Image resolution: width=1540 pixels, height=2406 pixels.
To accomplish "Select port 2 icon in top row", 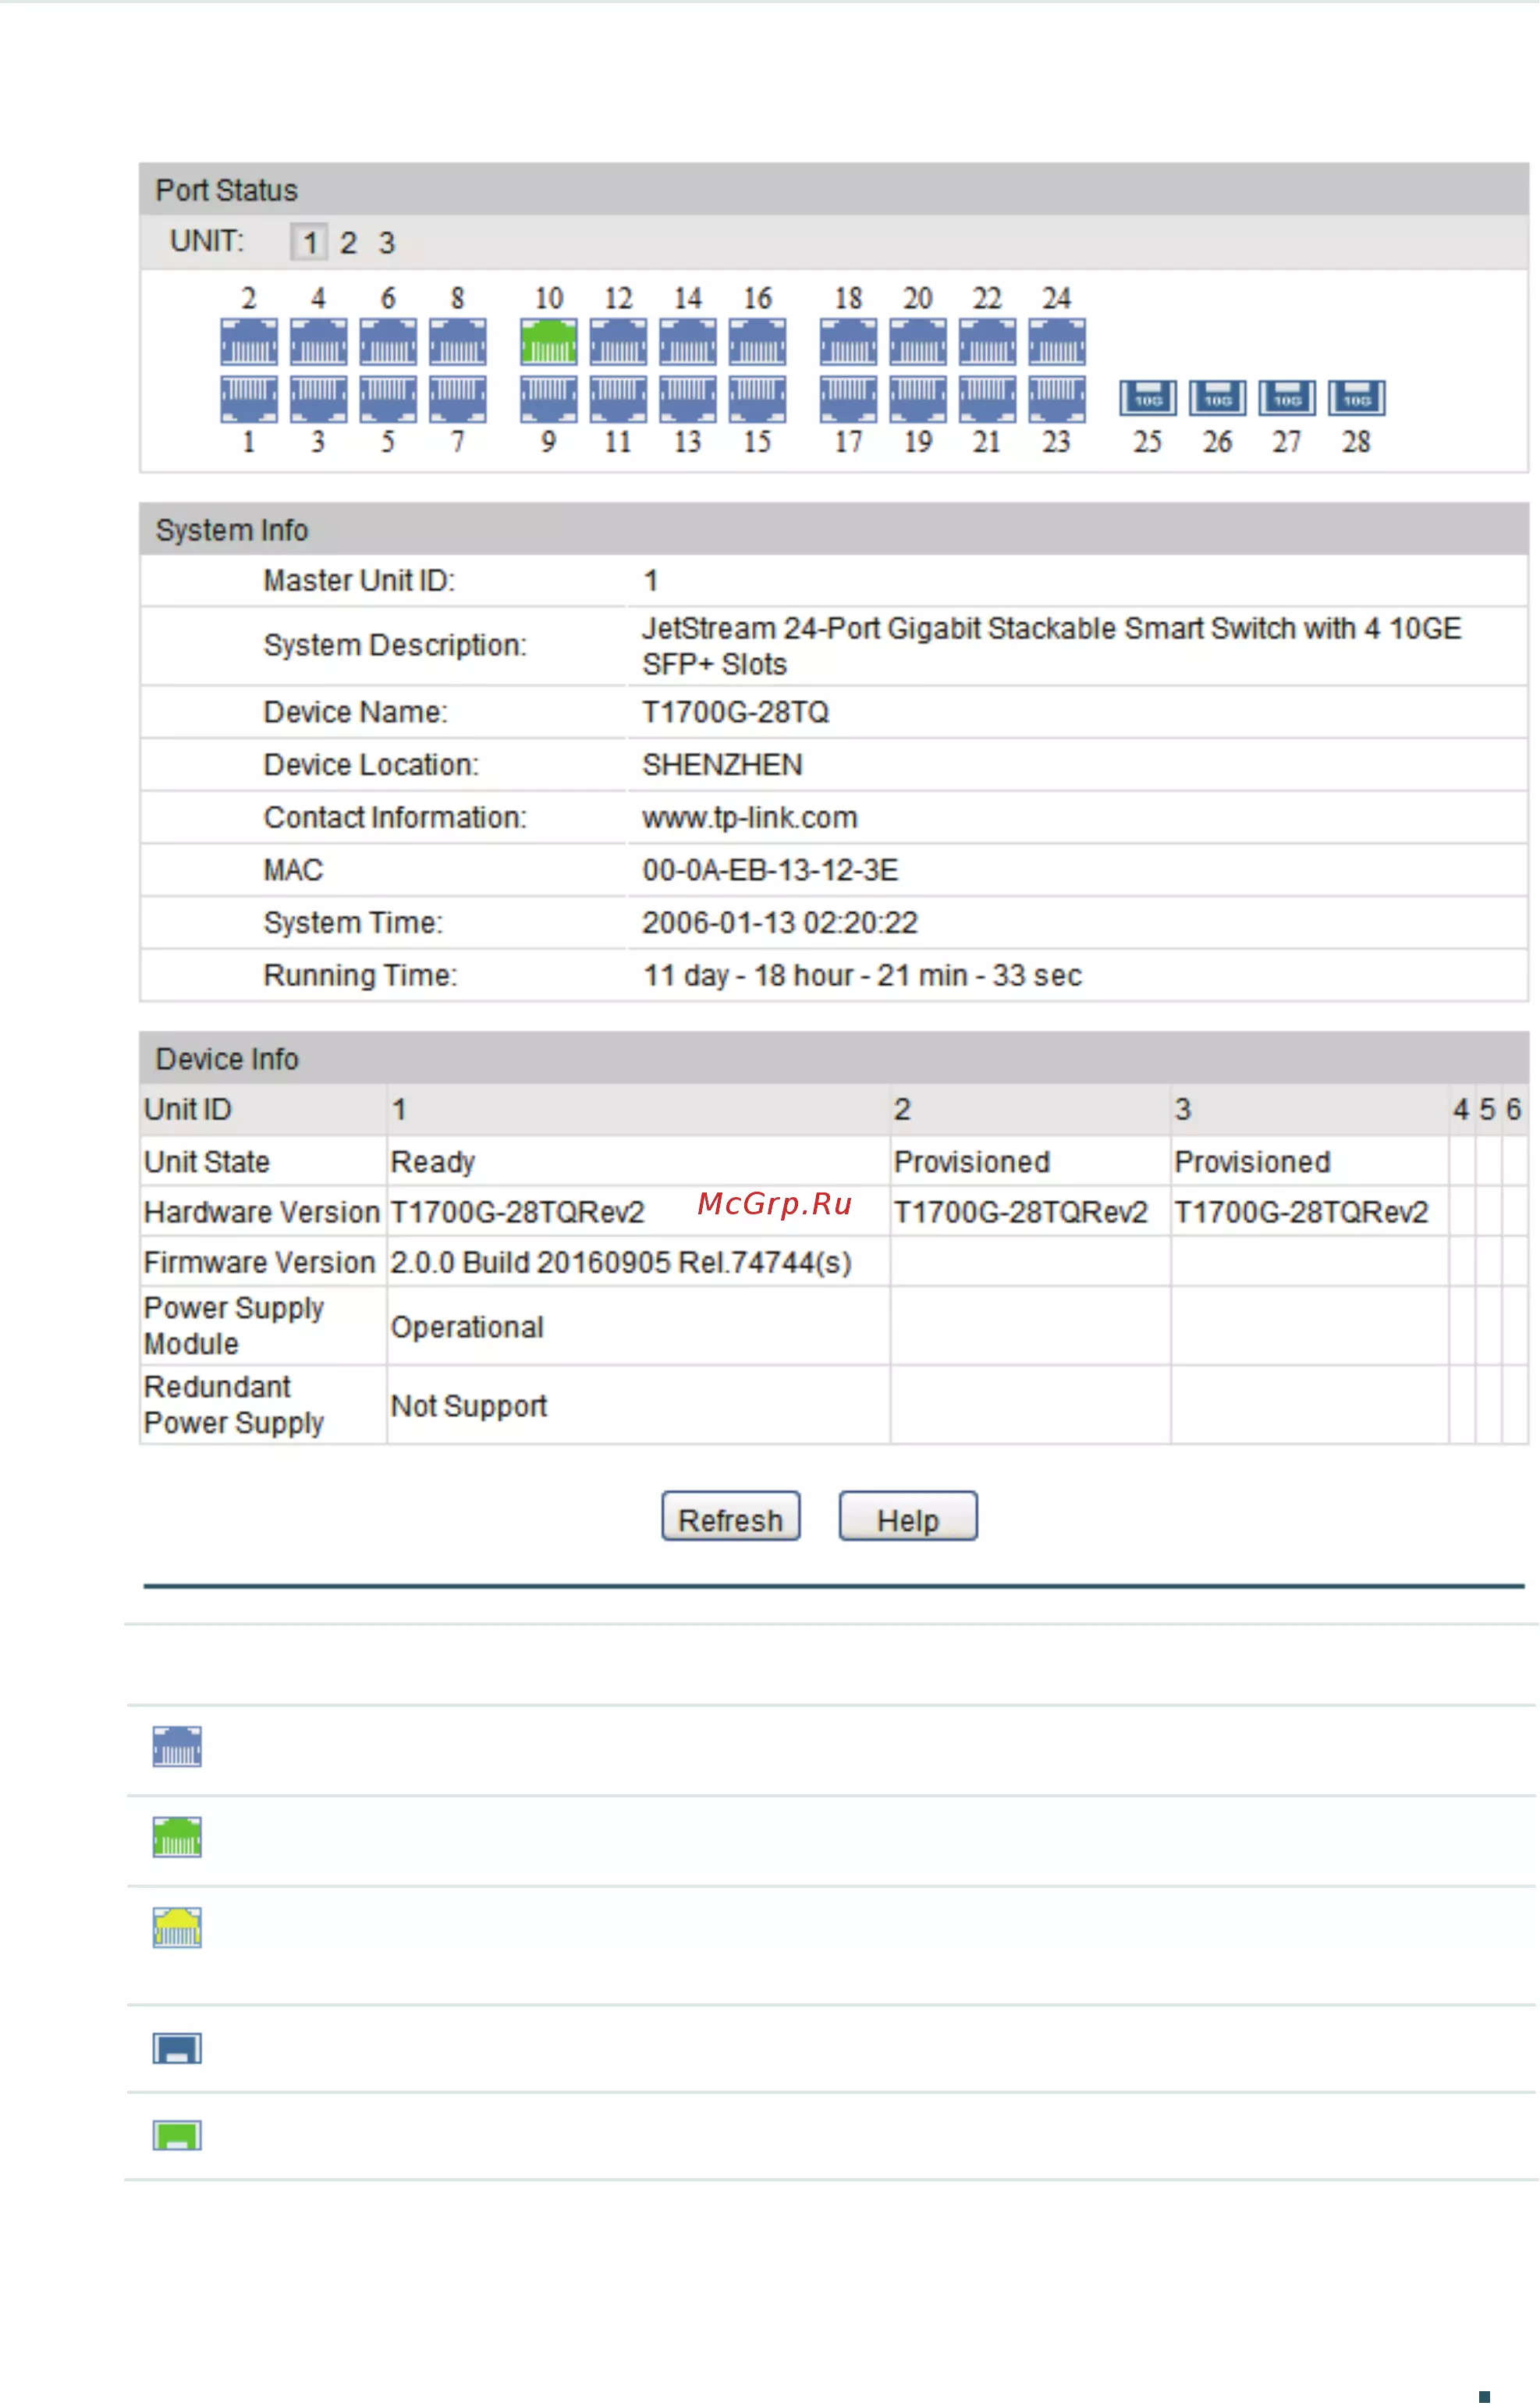I will click(x=249, y=341).
